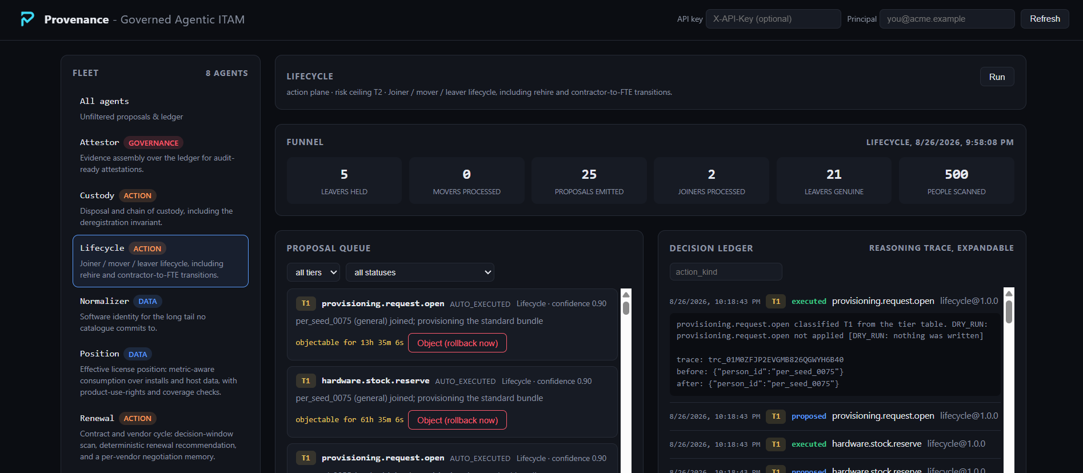
Task: Open the Attestor agent
Action: 160,155
